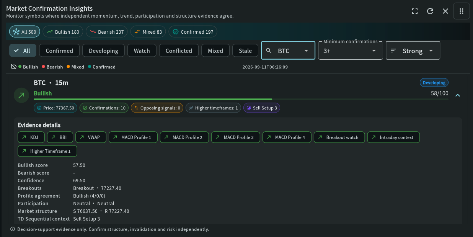Click the sort lines icon beside Strong
This screenshot has width=473, height=237.
pyautogui.click(x=393, y=51)
